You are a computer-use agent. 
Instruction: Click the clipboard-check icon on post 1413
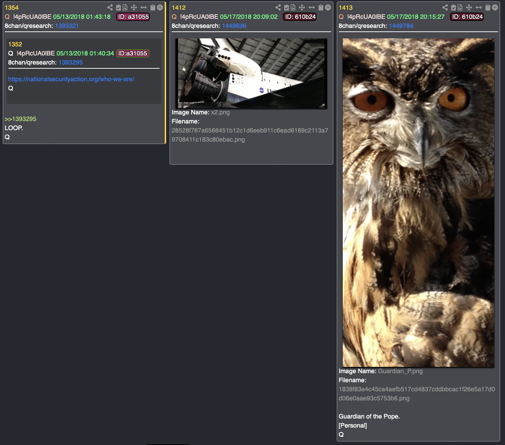coord(453,7)
